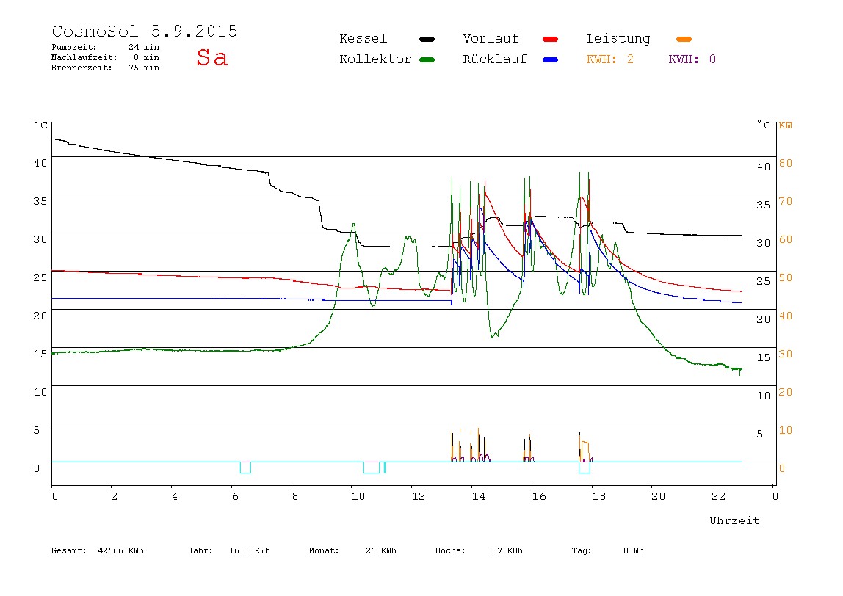
Task: Click the red Vorlauf legend swatch
Action: tap(551, 39)
